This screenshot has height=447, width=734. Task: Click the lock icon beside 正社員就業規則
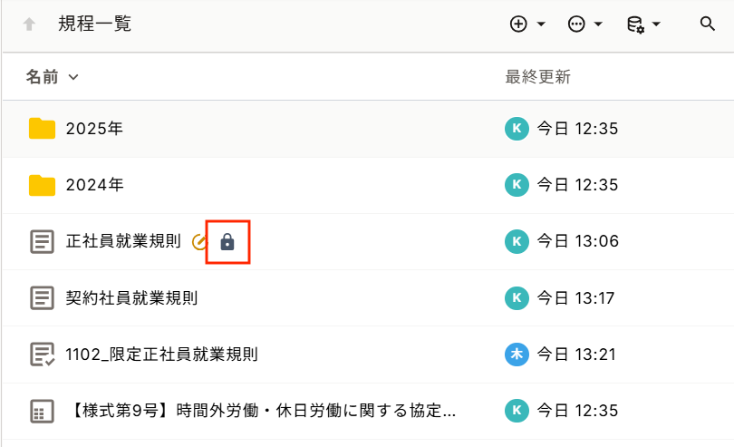pos(227,242)
